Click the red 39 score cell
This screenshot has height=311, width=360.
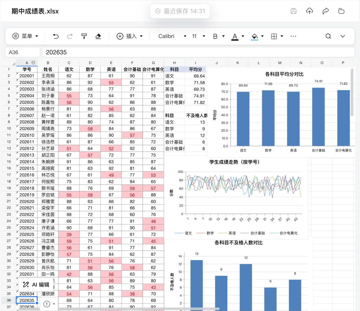(69, 234)
